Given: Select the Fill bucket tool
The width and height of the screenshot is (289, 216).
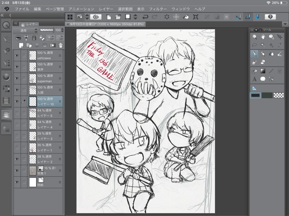Looking at the screenshot, I should (x=255, y=71).
